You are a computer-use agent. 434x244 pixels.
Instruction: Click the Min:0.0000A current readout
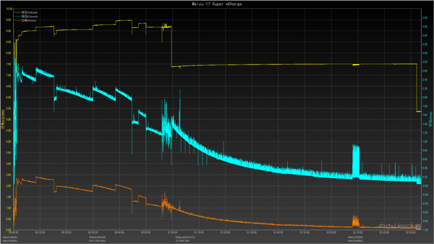coord(356,241)
